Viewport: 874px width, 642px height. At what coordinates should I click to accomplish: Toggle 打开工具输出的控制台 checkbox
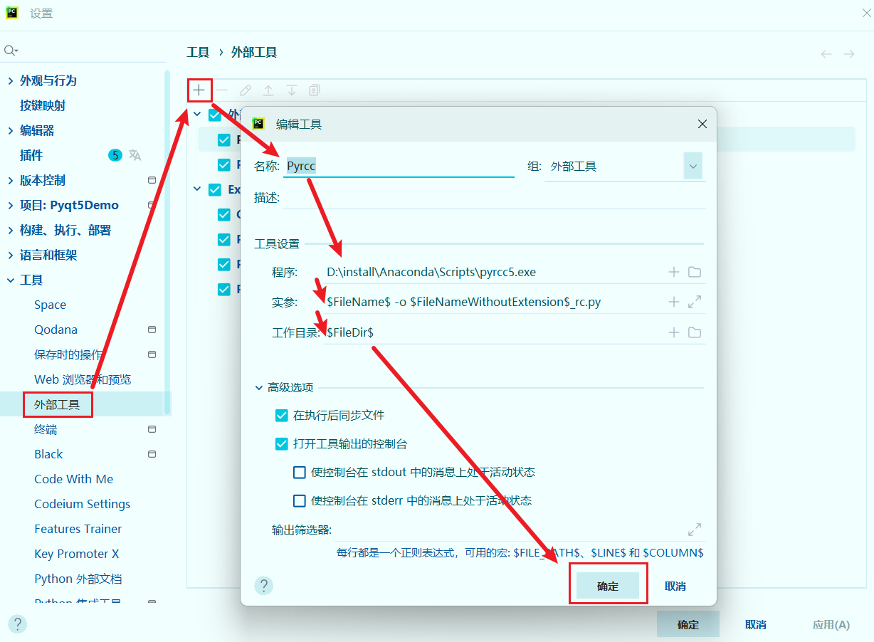(282, 443)
